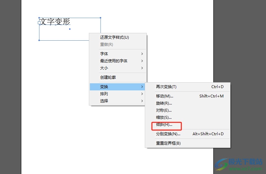The width and height of the screenshot is (266, 174).
Task: Click the greyed 重做(R) menu entry
Action: coord(118,45)
